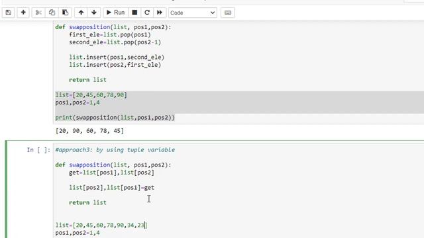Open the Code cell type dropdown

193,13
